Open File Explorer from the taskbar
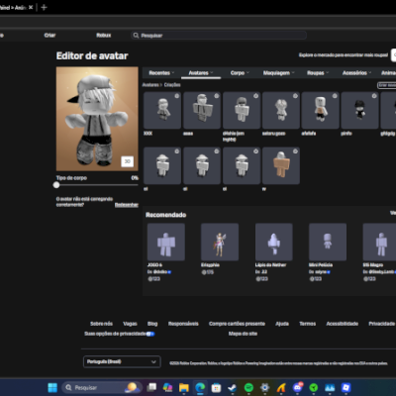 184,387
